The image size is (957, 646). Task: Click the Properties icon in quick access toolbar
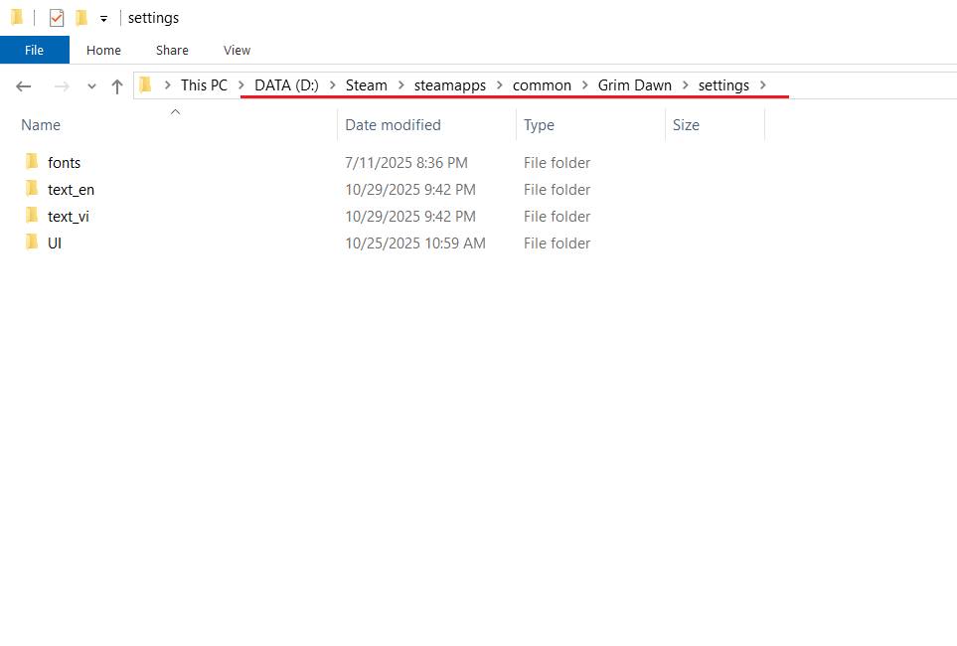point(57,18)
